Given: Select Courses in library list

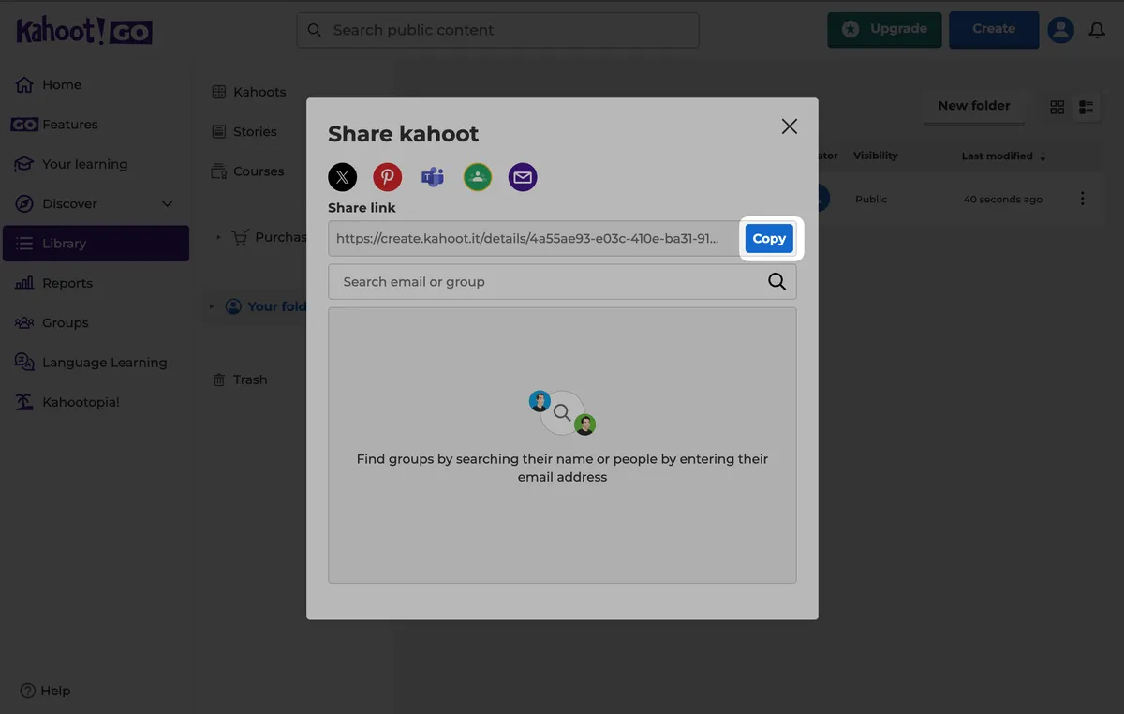Looking at the screenshot, I should [x=247, y=171].
